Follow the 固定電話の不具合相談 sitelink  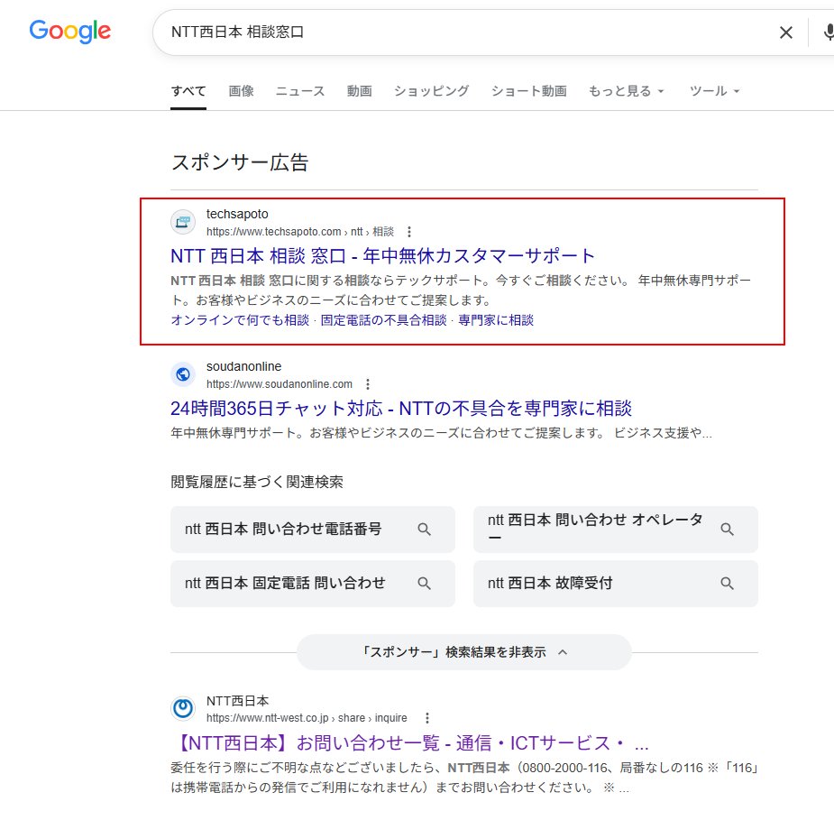(383, 320)
